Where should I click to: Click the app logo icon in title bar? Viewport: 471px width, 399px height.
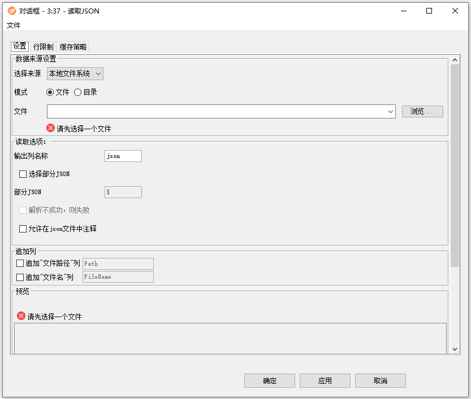pos(11,11)
